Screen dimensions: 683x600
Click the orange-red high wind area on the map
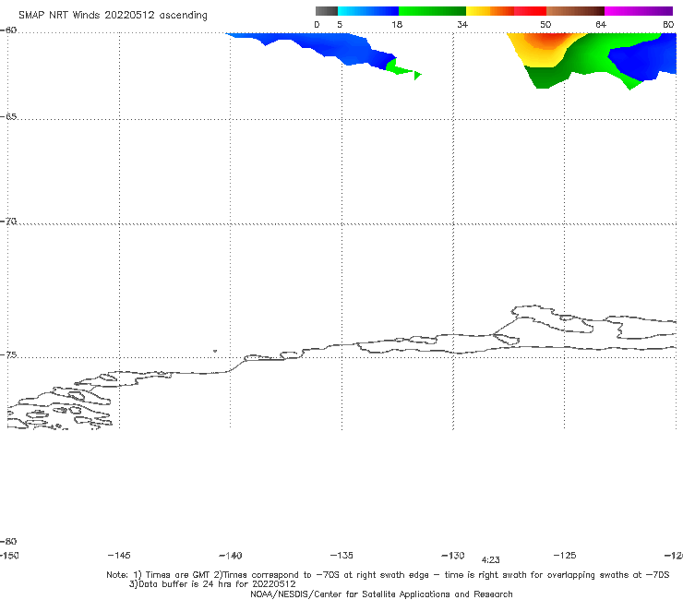[x=548, y=41]
